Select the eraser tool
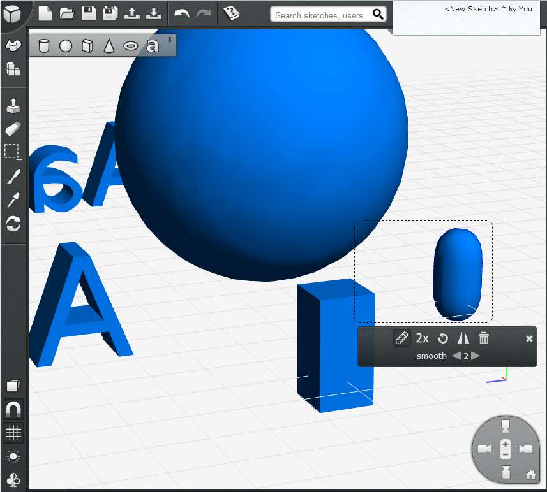The width and height of the screenshot is (547, 492). (13, 129)
